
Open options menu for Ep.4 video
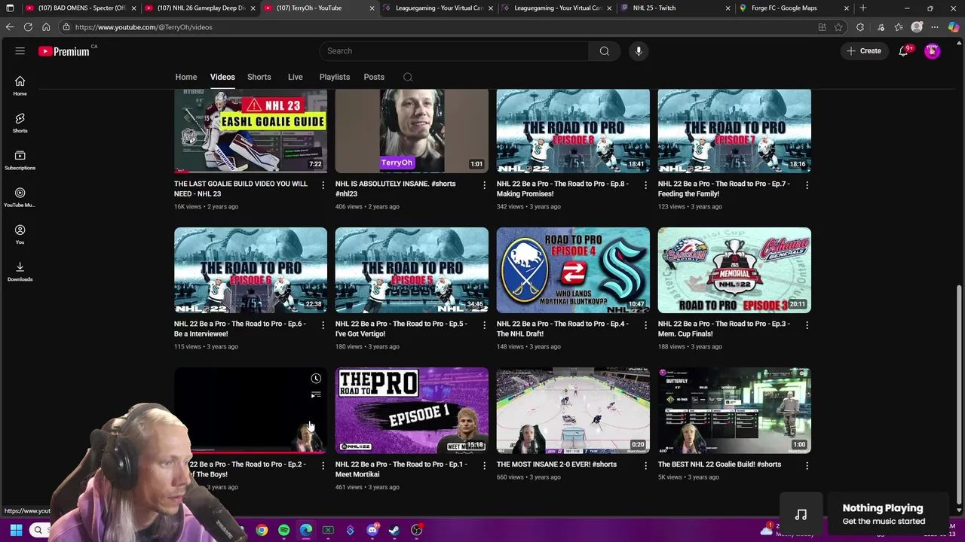tap(645, 324)
